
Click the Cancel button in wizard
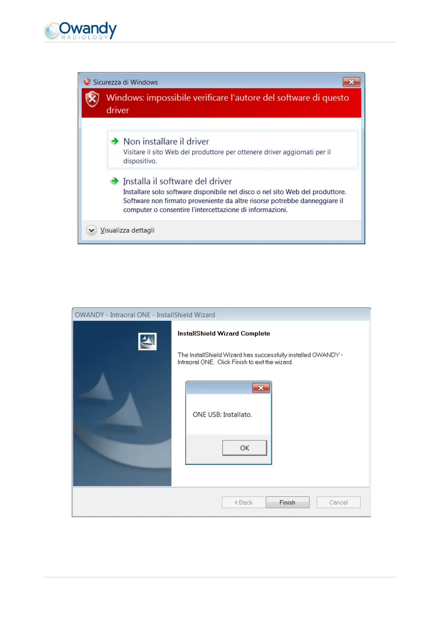pyautogui.click(x=338, y=502)
